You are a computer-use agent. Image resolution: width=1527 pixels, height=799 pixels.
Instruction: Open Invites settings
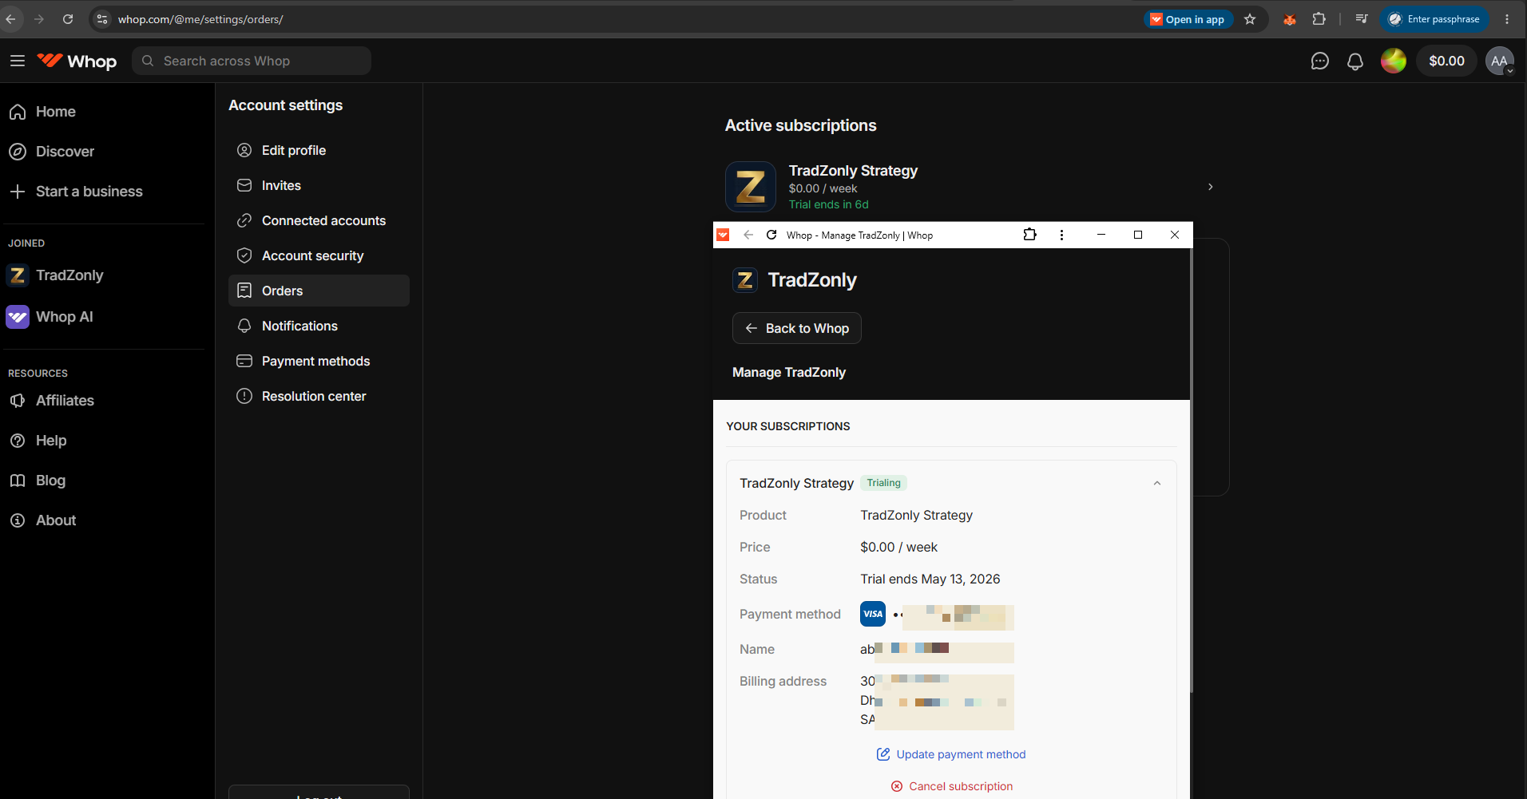coord(319,185)
